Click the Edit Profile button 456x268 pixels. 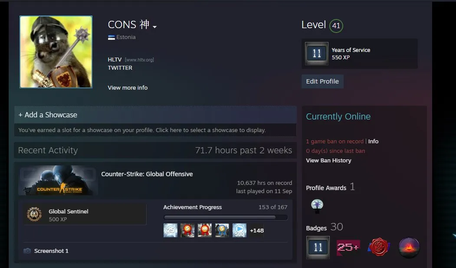coord(322,81)
